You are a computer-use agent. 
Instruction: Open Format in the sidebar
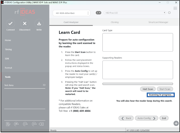click(8, 68)
